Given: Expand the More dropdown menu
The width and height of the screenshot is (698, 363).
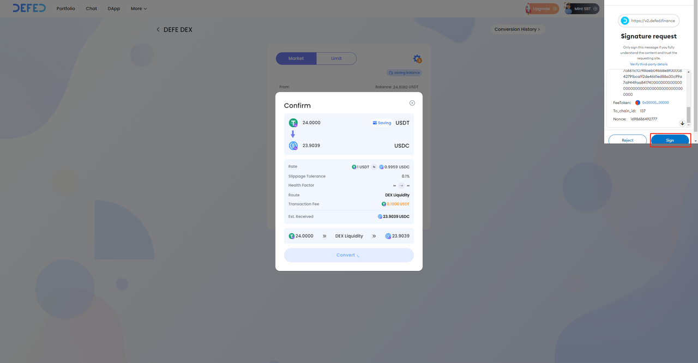Looking at the screenshot, I should 139,9.
